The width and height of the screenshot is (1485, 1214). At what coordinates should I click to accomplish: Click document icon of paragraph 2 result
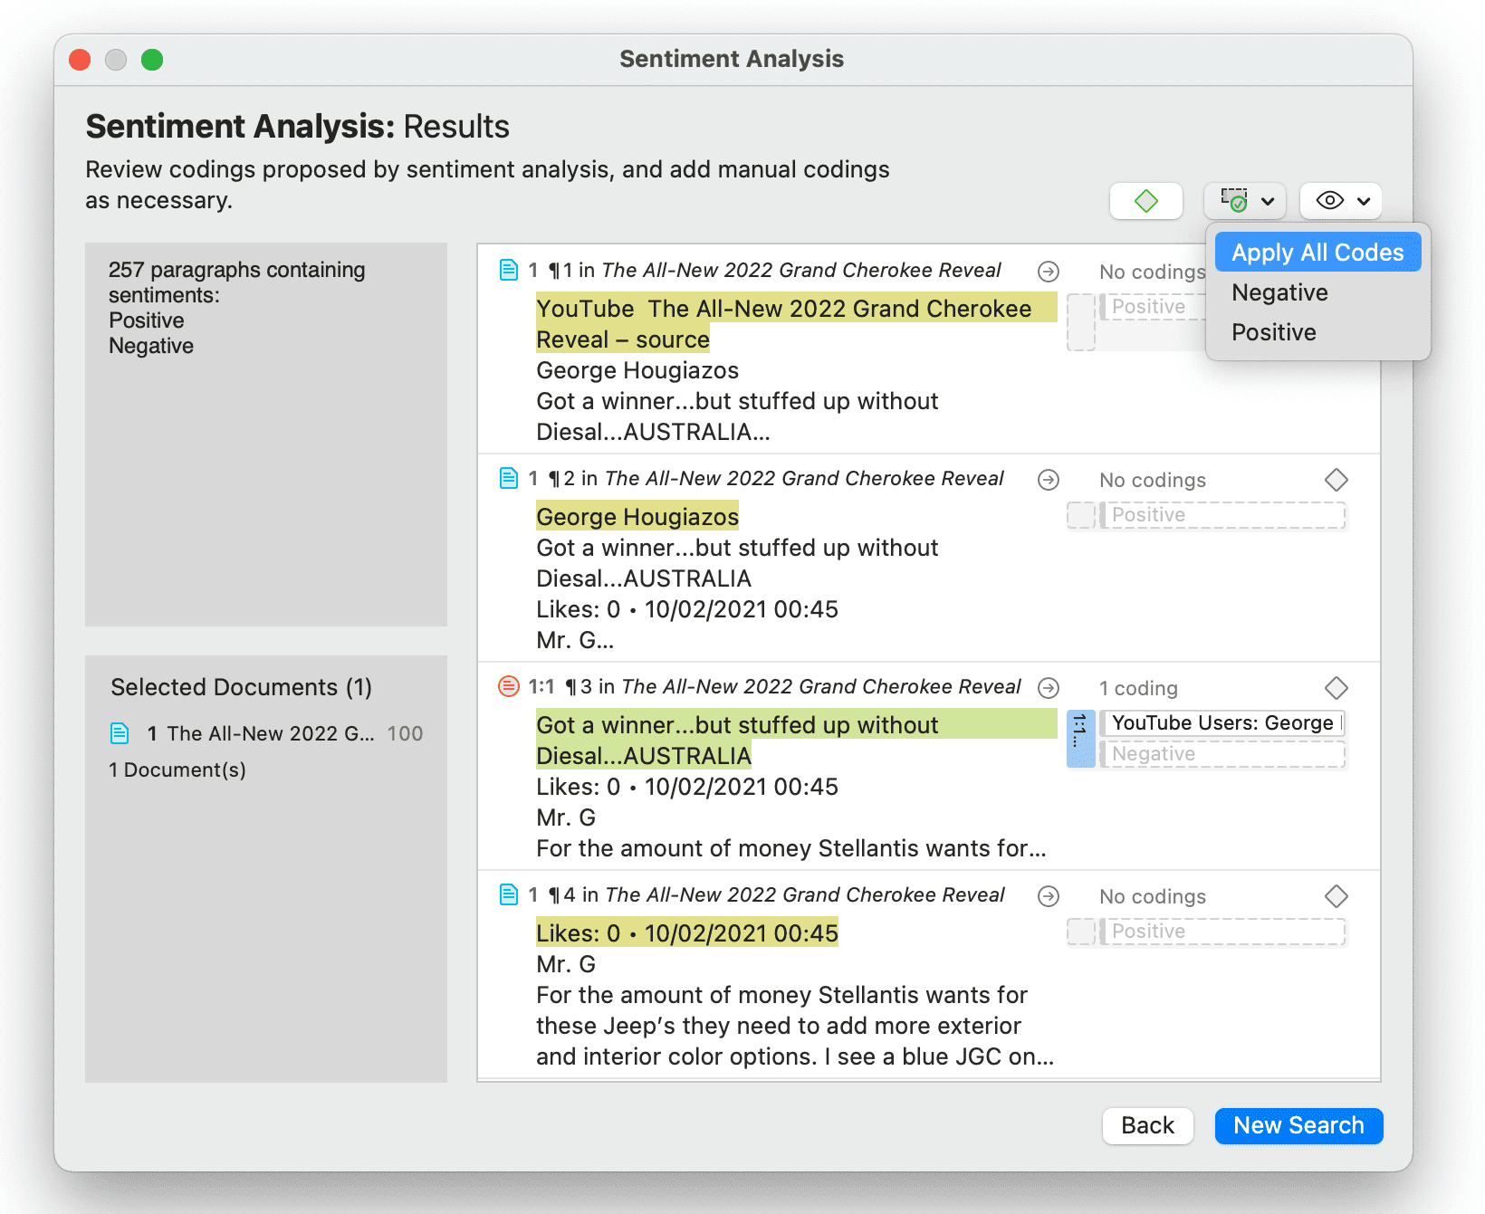pyautogui.click(x=509, y=478)
